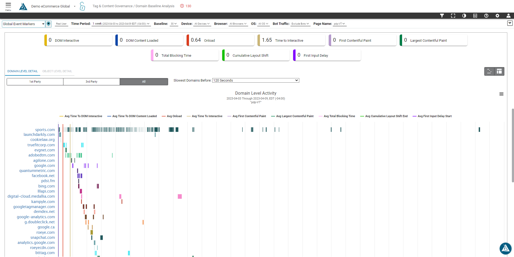Select the All parties filter
This screenshot has height=257, width=514.
144,82
